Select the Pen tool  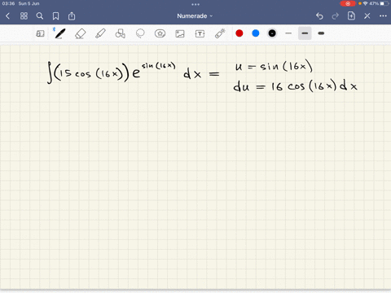coord(59,33)
